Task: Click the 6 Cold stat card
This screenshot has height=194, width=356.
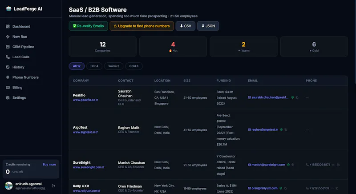Action: 314,47
